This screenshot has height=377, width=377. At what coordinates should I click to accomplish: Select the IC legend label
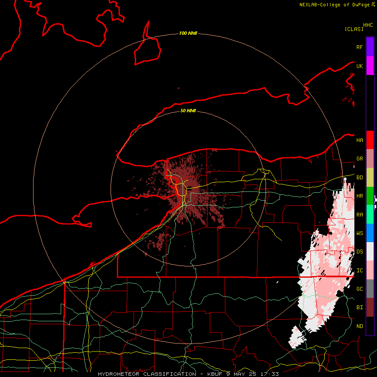[x=359, y=271]
